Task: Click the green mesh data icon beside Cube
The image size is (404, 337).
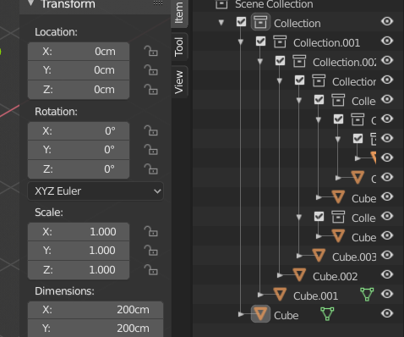Action: pos(327,313)
